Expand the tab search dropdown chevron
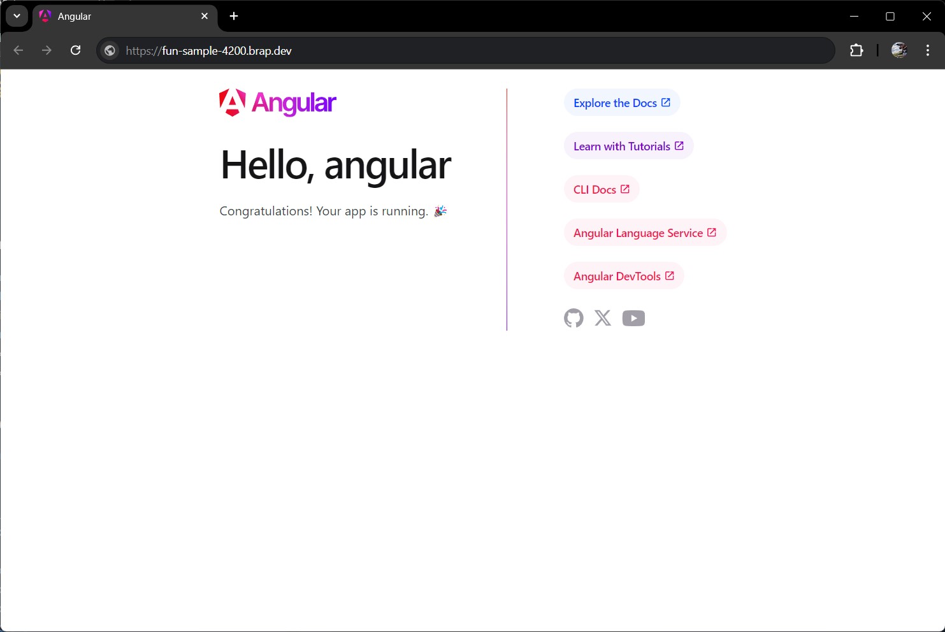The height and width of the screenshot is (632, 945). (17, 16)
